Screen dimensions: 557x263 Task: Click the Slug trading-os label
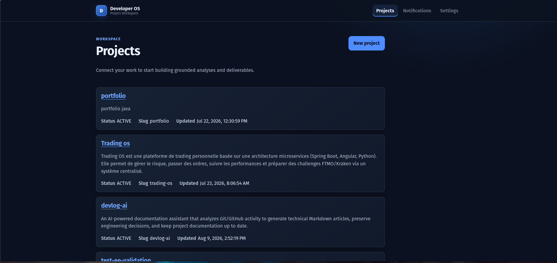tap(155, 183)
